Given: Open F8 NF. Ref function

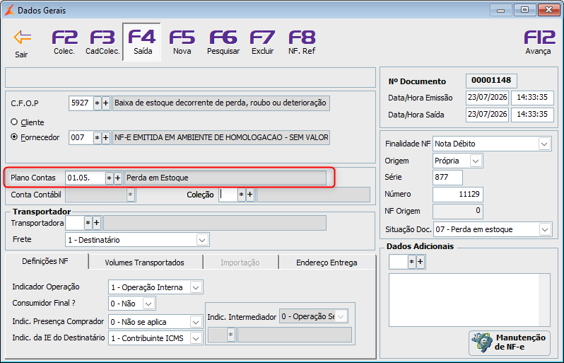Looking at the screenshot, I should (x=302, y=42).
